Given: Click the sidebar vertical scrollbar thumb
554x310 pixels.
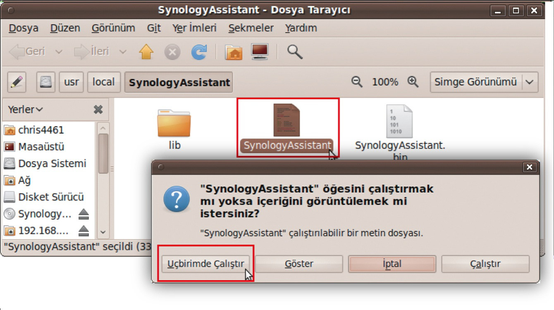Looking at the screenshot, I should click(103, 153).
